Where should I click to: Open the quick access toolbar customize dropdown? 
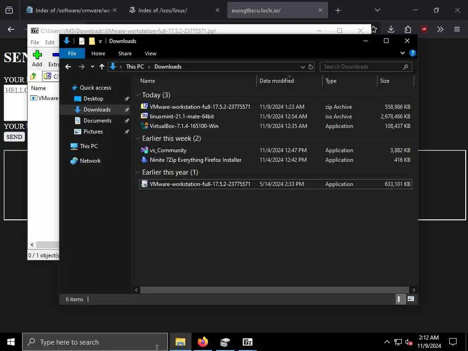100,41
